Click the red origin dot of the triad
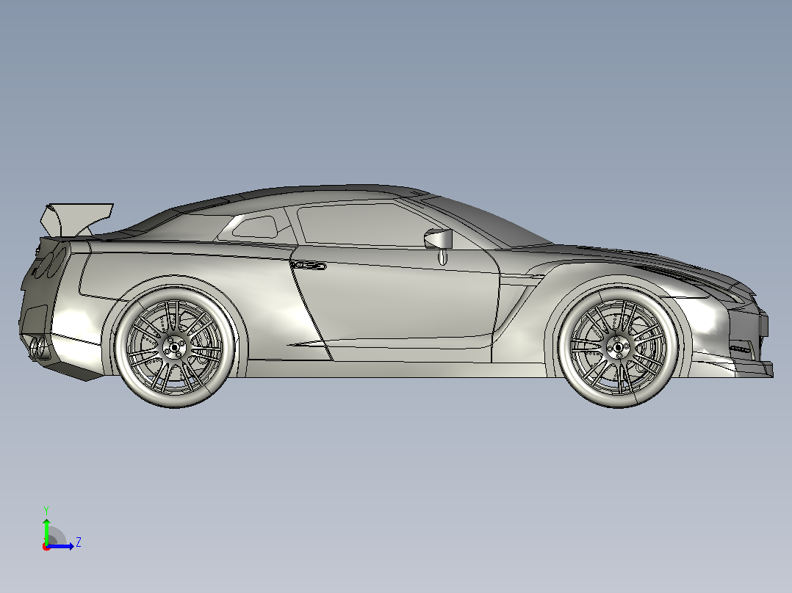 (46, 547)
